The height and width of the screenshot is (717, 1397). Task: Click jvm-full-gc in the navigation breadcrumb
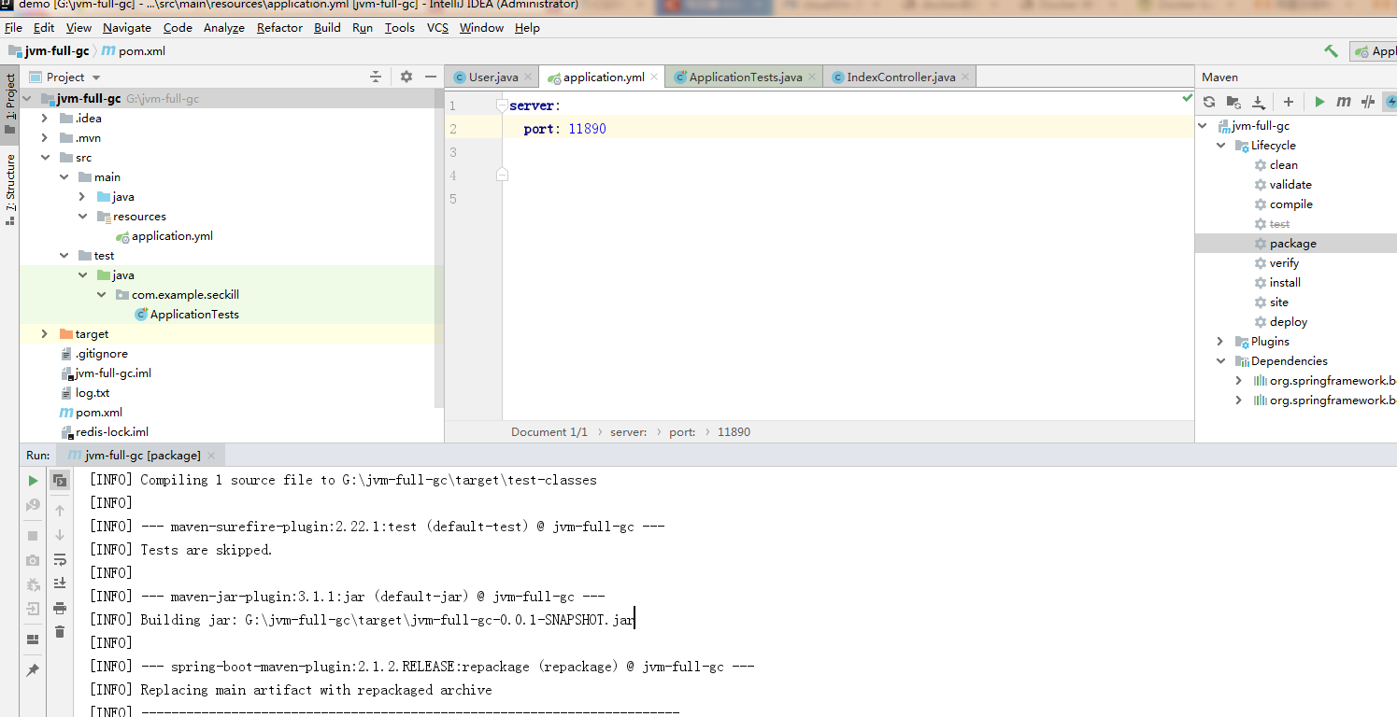tap(57, 51)
